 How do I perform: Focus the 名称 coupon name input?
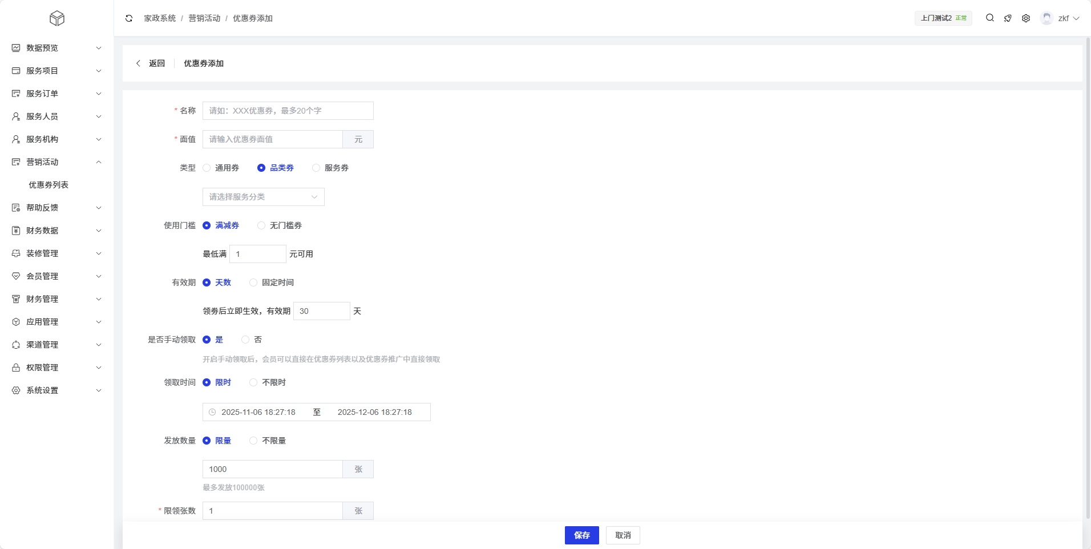[288, 111]
